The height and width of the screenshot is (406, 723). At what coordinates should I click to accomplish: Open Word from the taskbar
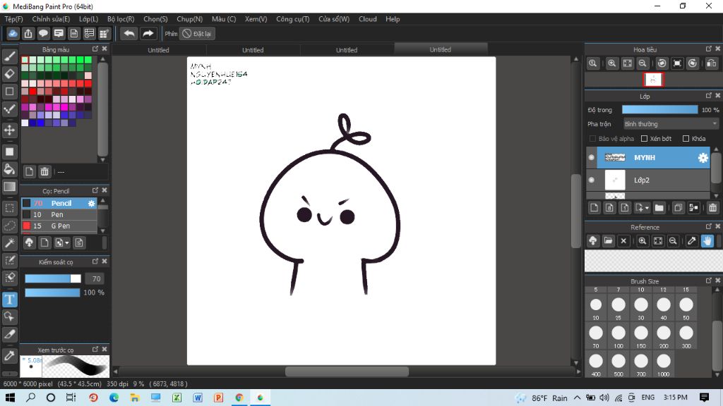click(198, 398)
